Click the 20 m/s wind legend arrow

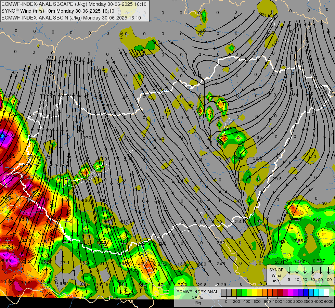tap(305, 270)
